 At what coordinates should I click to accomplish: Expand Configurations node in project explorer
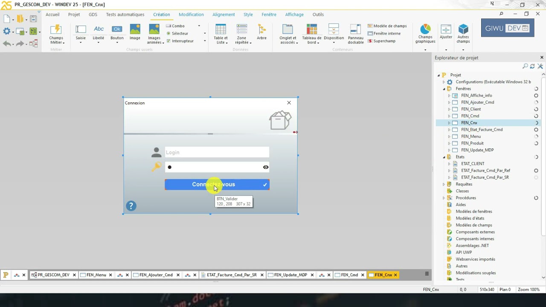click(x=444, y=82)
